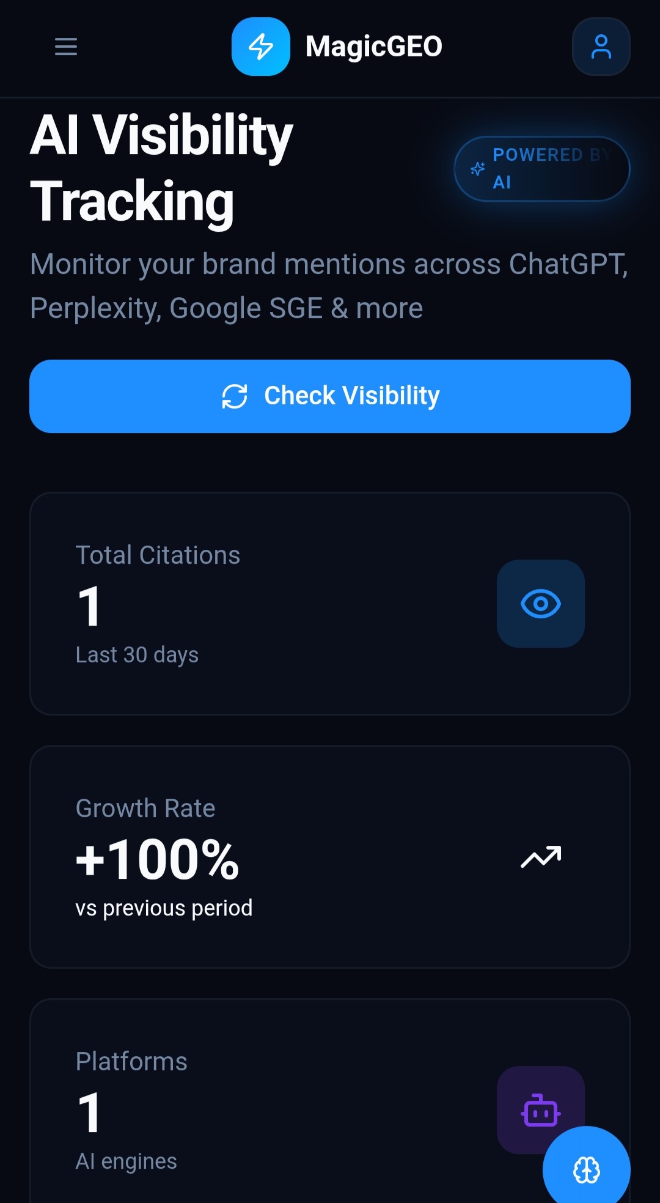Open the user profile icon

click(x=601, y=46)
